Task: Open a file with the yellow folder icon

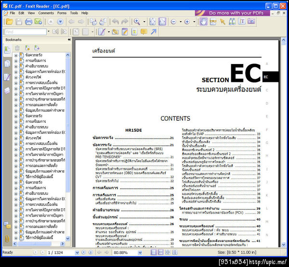Action: (x=9, y=22)
